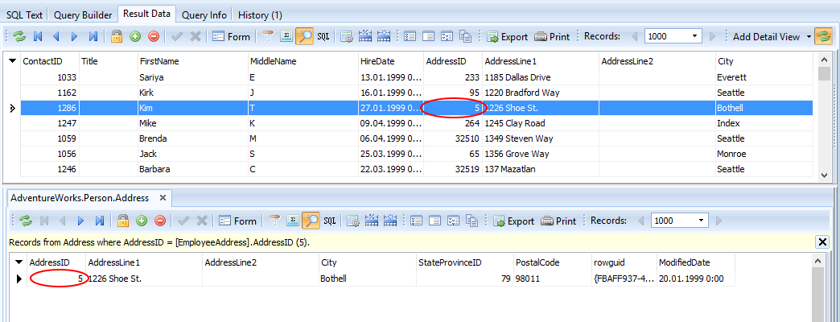Screen dimensions: 840x322
Task: Toggle the Form view in the lower toolbar
Action: [x=237, y=221]
